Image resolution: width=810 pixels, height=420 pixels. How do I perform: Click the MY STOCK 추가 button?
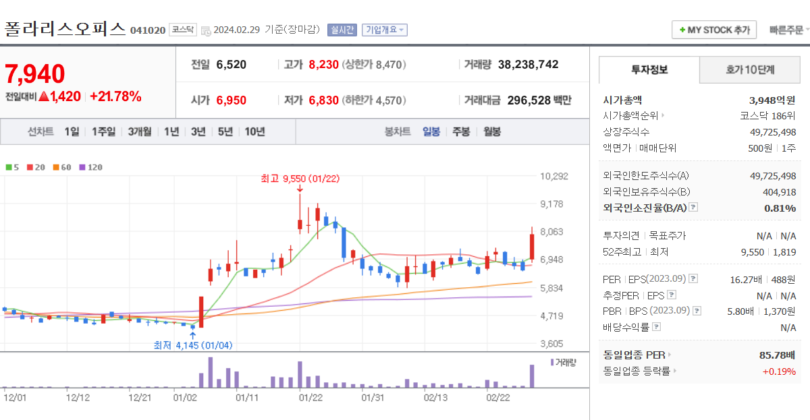[714, 30]
